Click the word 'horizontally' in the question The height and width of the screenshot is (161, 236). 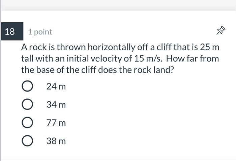point(111,47)
